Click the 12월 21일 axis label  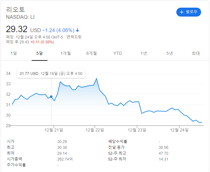(54, 130)
